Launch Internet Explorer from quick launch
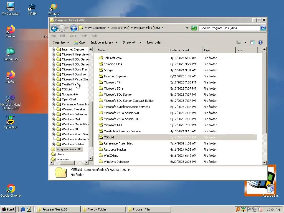The image size is (284, 213). tap(23, 209)
